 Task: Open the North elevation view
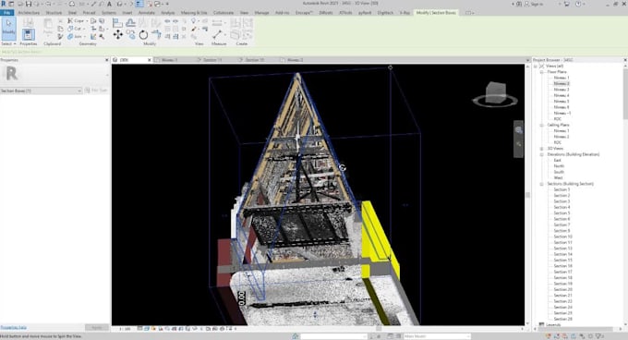tap(559, 165)
